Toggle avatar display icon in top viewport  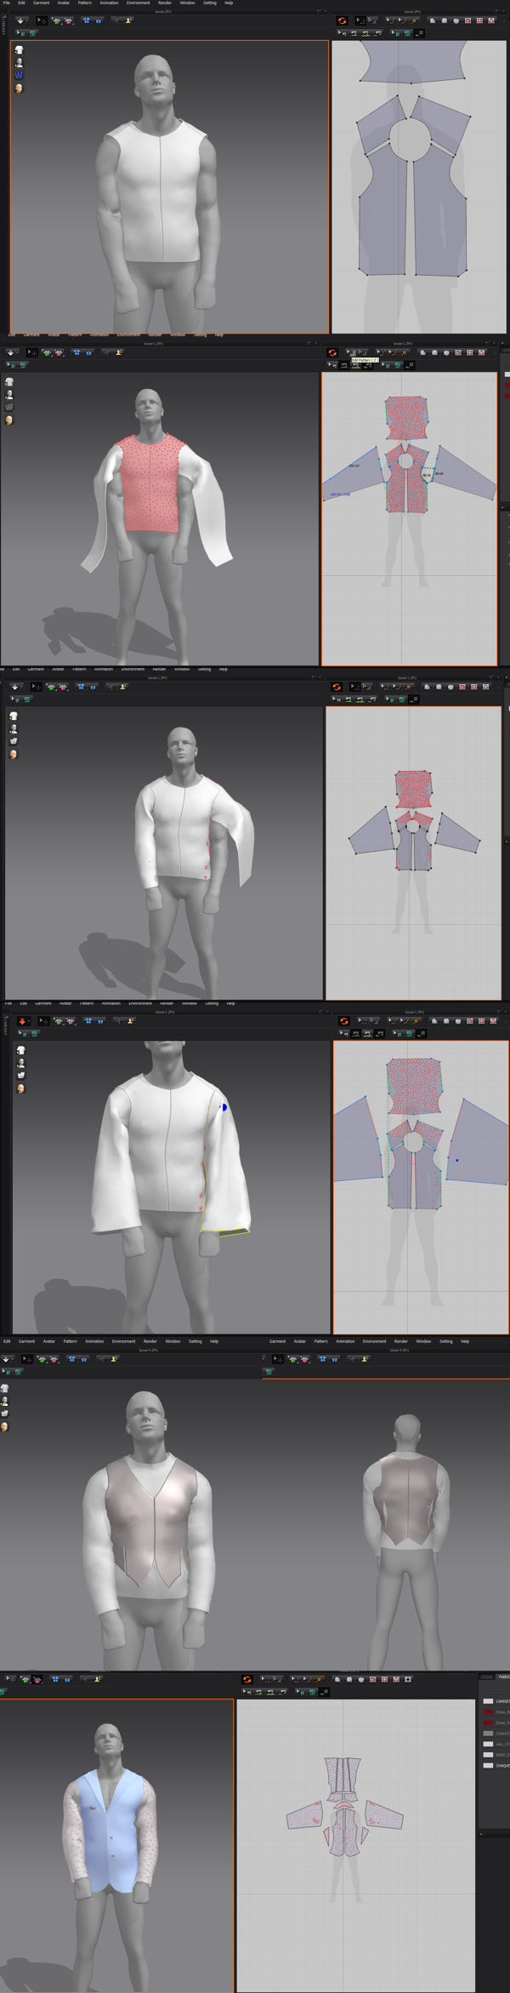(x=19, y=63)
